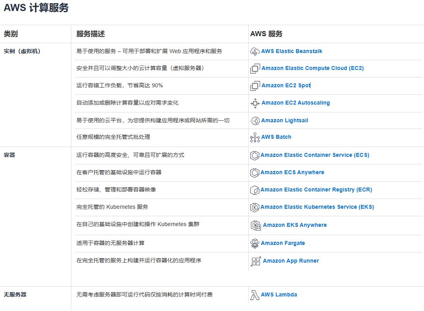Click the Amazon EC2 service icon
Image resolution: width=424 pixels, height=311 pixels.
(255, 68)
